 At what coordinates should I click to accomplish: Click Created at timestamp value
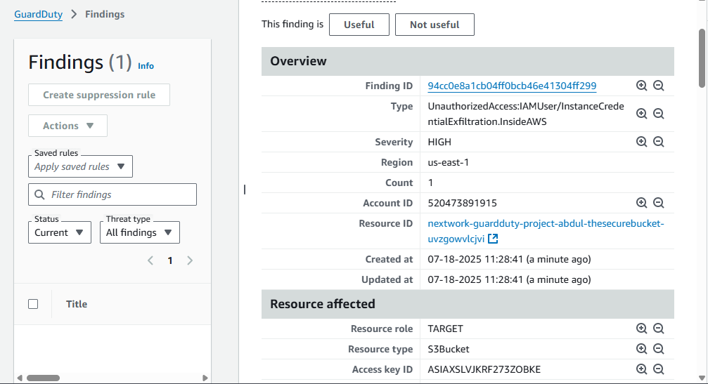[x=509, y=259]
